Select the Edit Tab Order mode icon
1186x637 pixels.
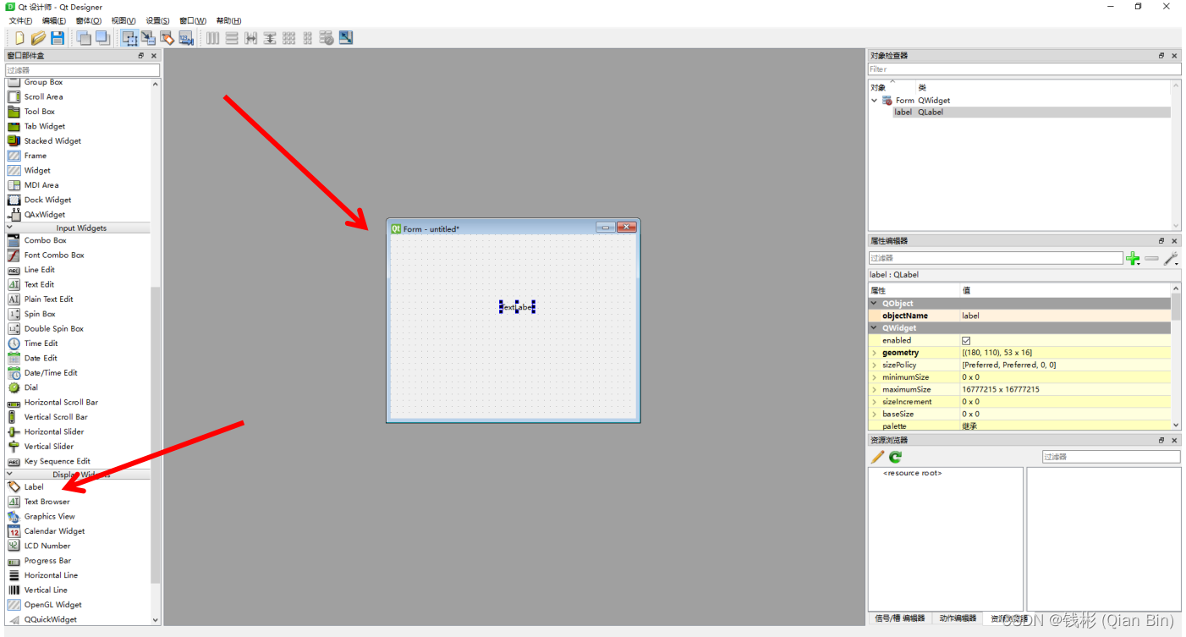coord(186,38)
